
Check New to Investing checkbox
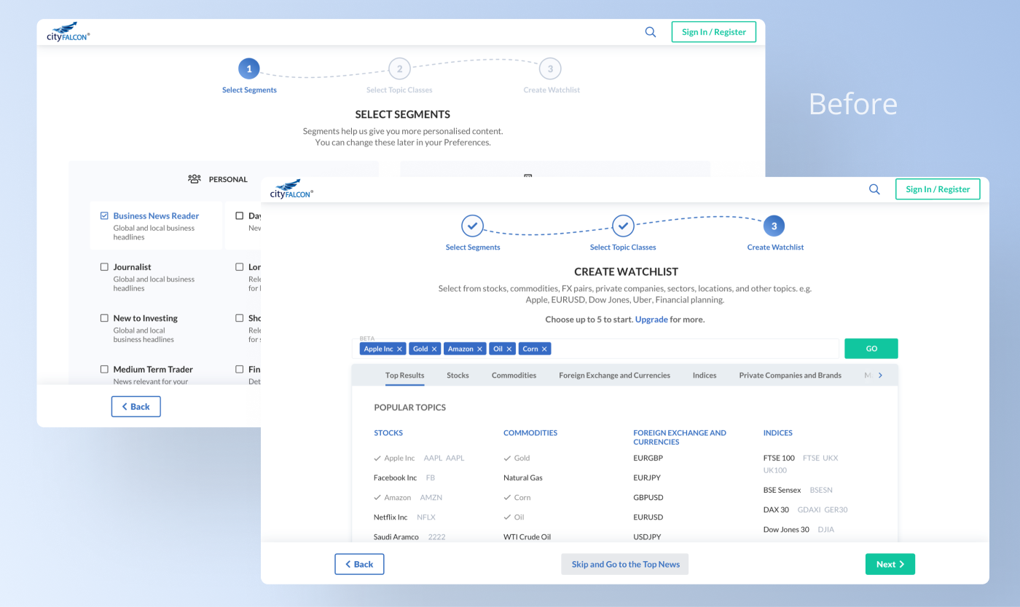click(x=104, y=318)
